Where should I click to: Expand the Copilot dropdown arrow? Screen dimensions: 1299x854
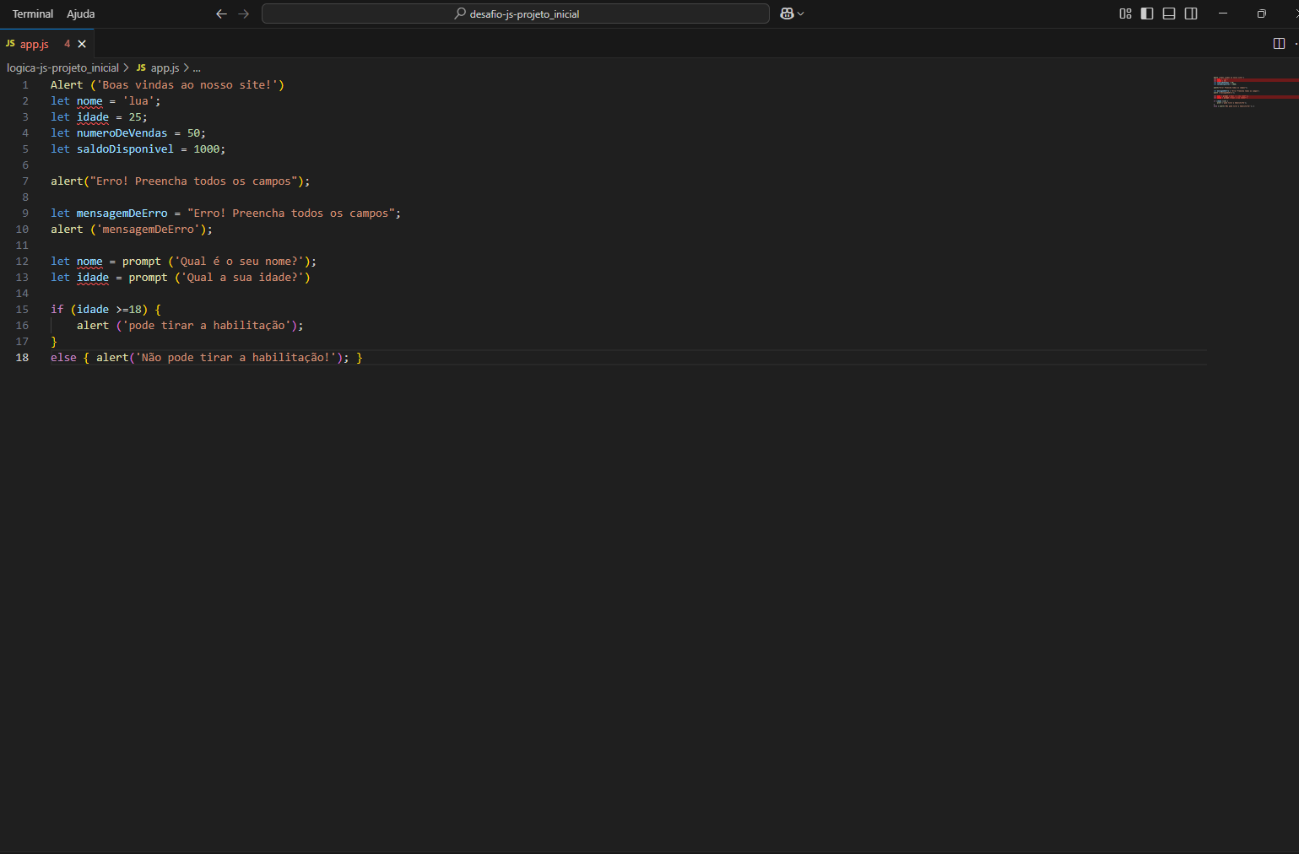[801, 14]
